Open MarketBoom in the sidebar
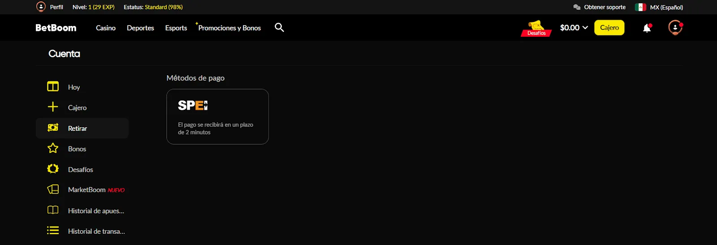 pyautogui.click(x=82, y=190)
